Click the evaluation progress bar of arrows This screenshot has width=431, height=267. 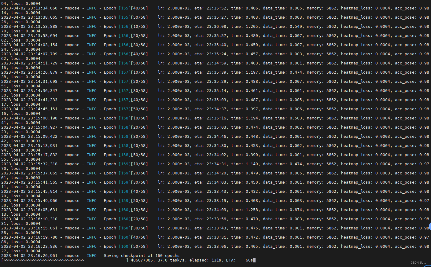(x=65, y=260)
